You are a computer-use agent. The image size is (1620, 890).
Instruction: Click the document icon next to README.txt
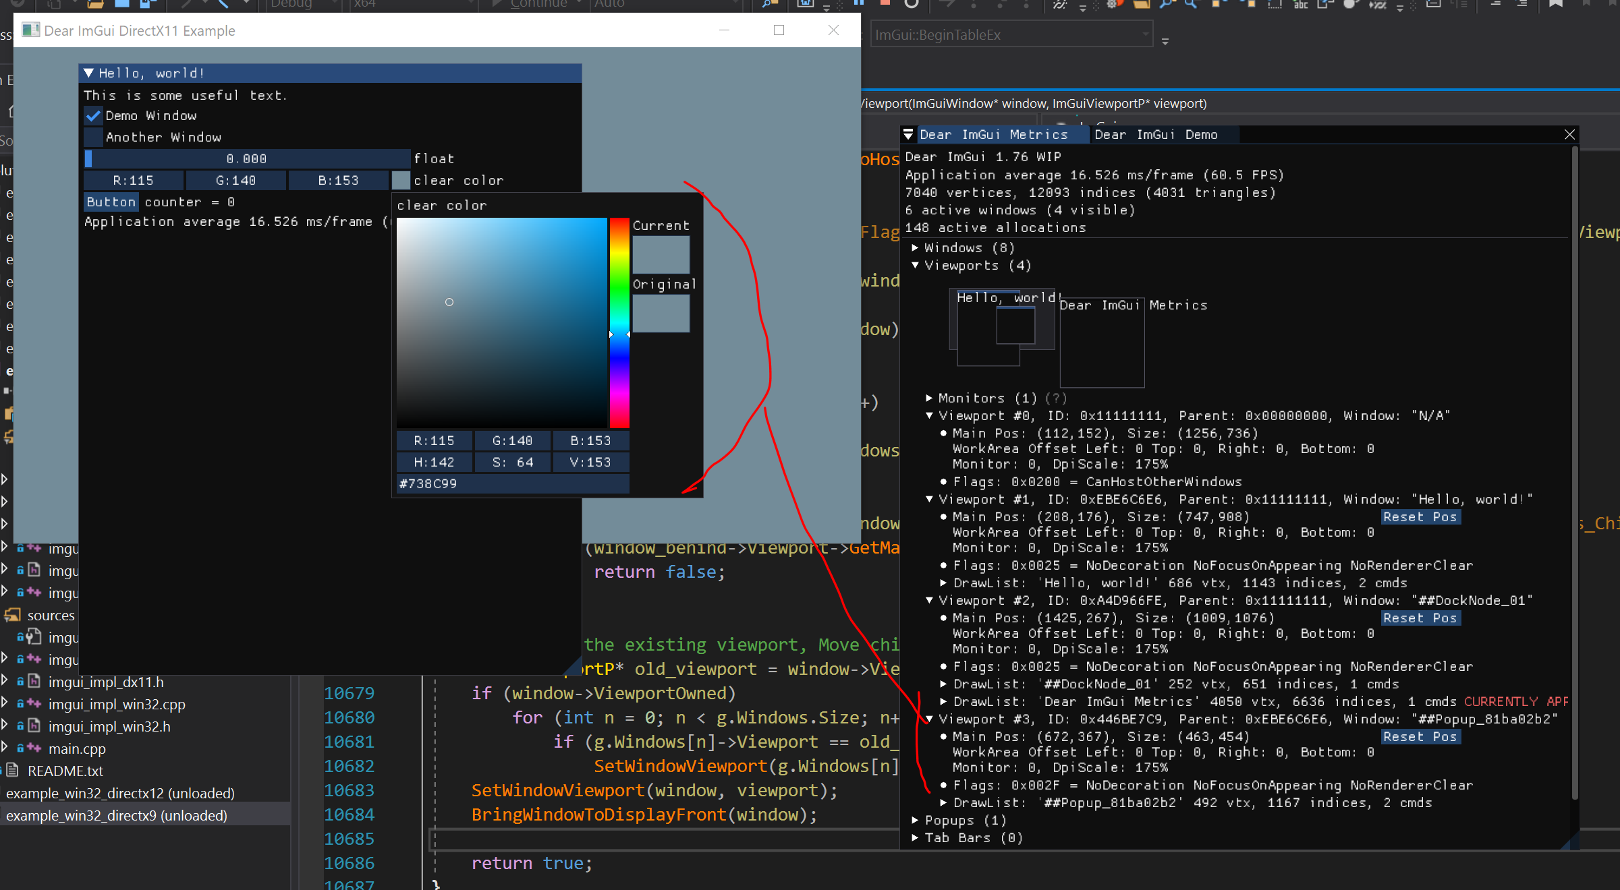(x=11, y=771)
